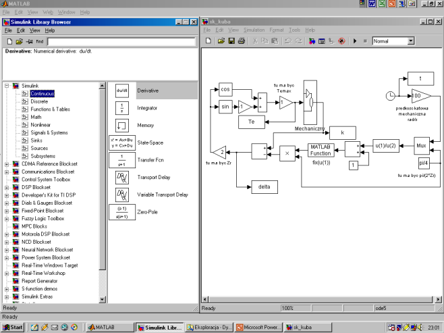444x333 pixels.
Task: Click Library Browser icon in sk_kuba toolbar
Action: (x=312, y=41)
